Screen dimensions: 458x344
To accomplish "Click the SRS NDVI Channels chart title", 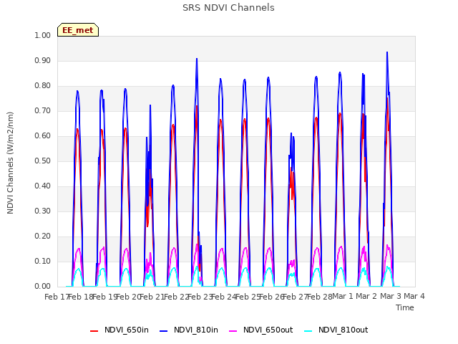I will click(228, 8).
